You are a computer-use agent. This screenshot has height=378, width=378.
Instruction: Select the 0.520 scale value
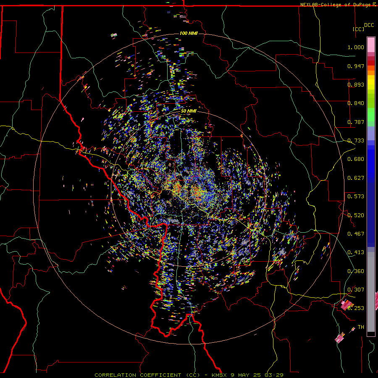click(356, 215)
